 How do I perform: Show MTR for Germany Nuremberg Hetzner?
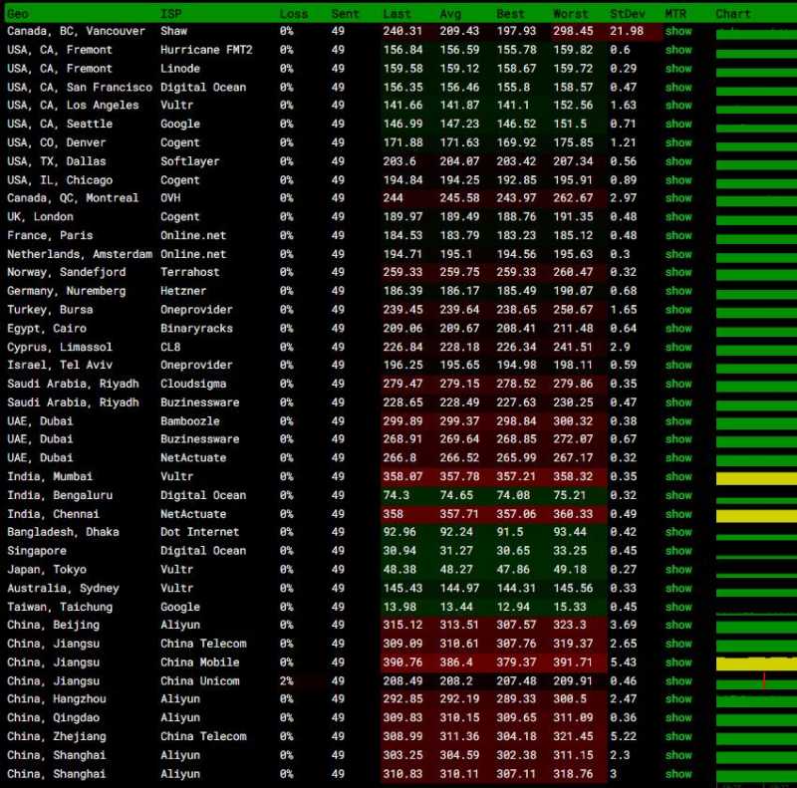pos(678,291)
